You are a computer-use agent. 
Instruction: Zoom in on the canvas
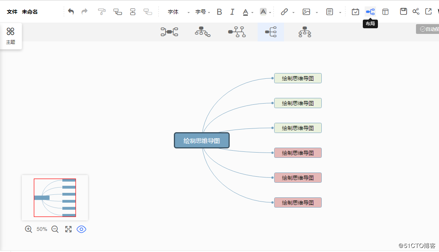coord(28,229)
